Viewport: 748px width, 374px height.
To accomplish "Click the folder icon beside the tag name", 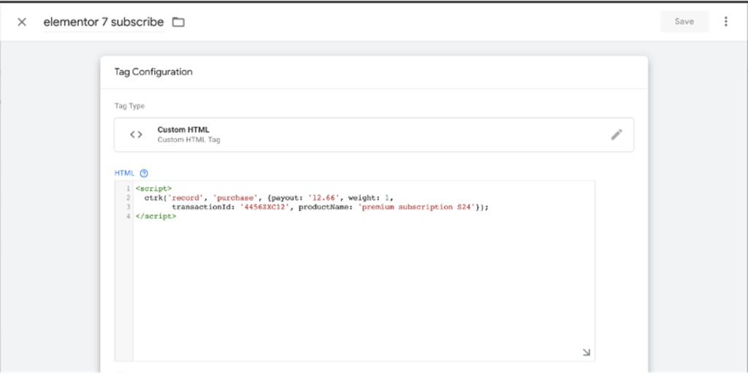I will (x=178, y=22).
